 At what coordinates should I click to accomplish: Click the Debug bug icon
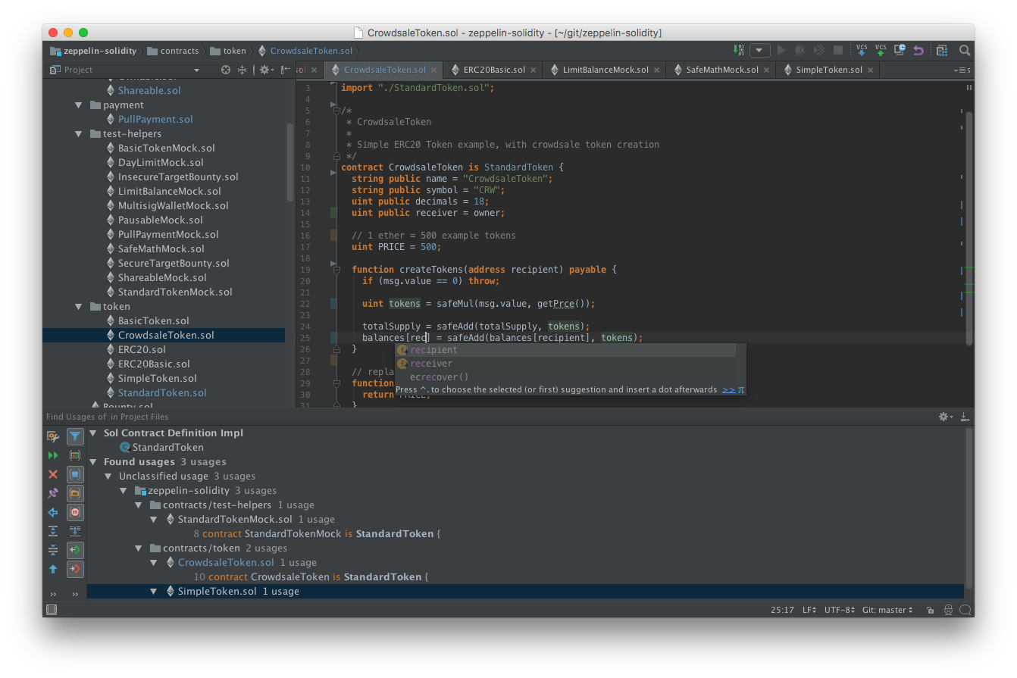coord(800,50)
